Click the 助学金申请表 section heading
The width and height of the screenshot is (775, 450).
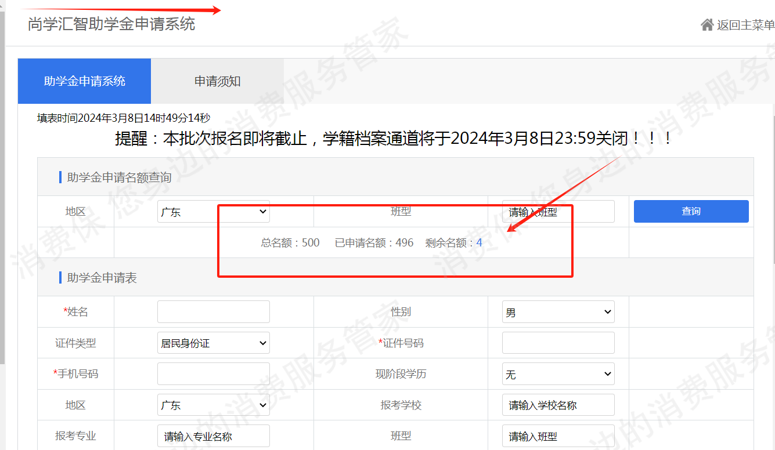(102, 278)
